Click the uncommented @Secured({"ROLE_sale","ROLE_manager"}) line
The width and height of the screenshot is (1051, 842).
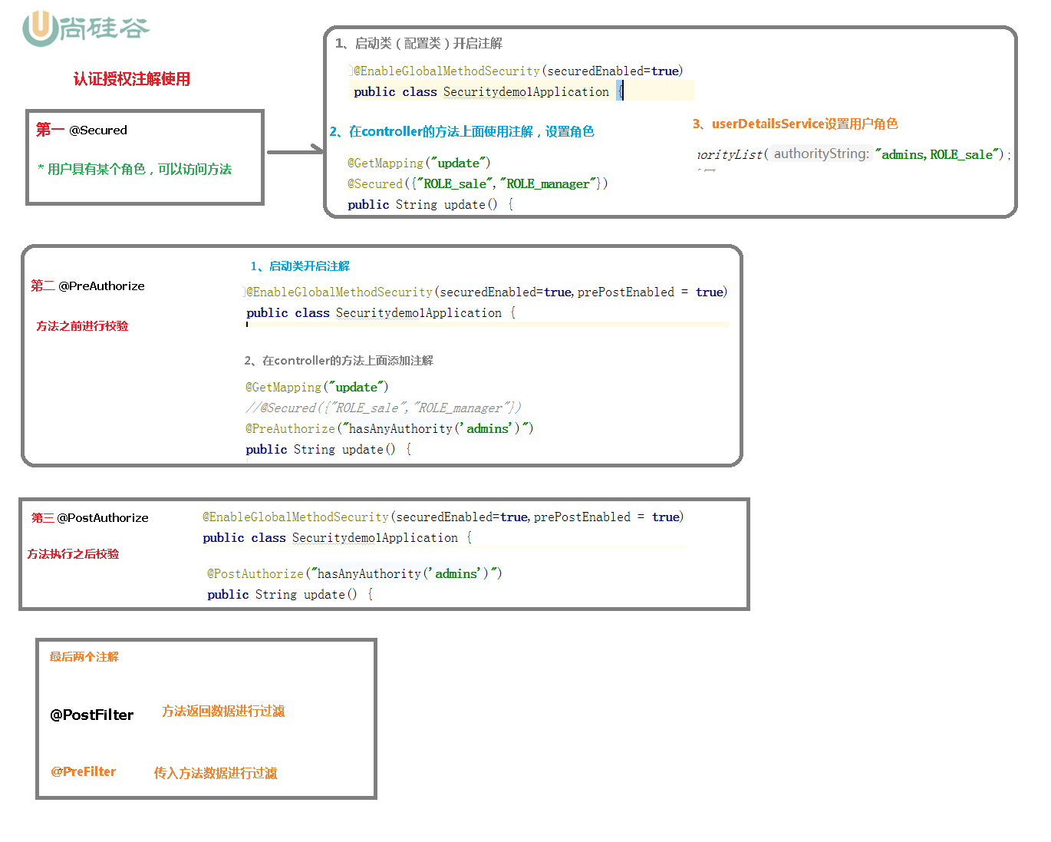click(x=477, y=183)
